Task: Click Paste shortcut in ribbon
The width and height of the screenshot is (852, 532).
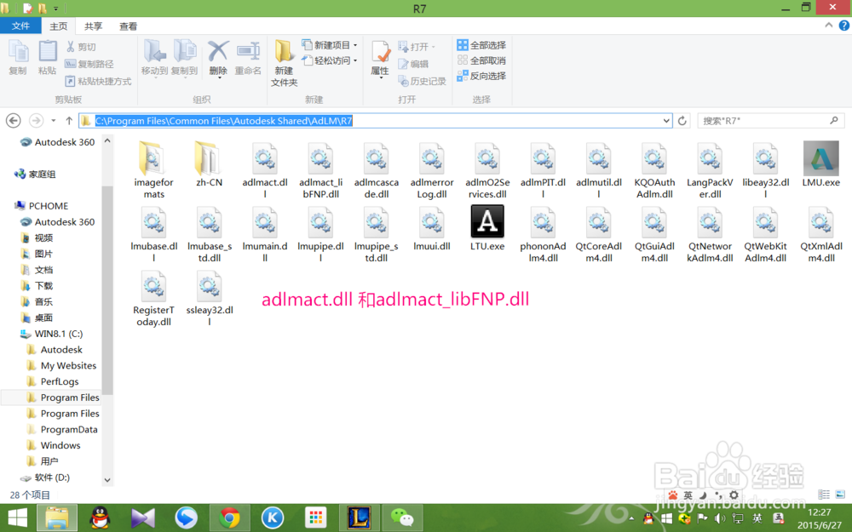Action: pos(98,81)
